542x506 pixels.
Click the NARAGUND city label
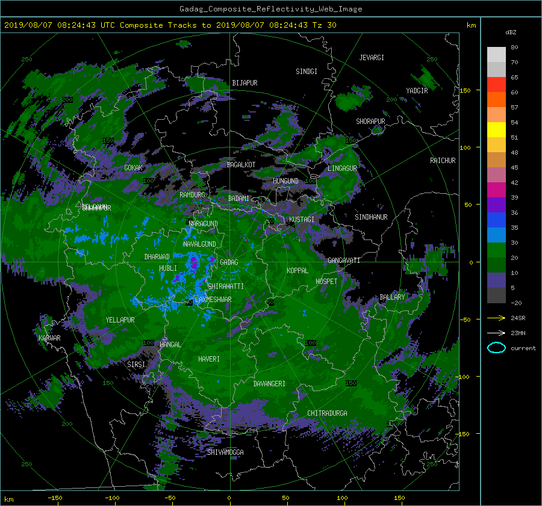click(x=204, y=223)
